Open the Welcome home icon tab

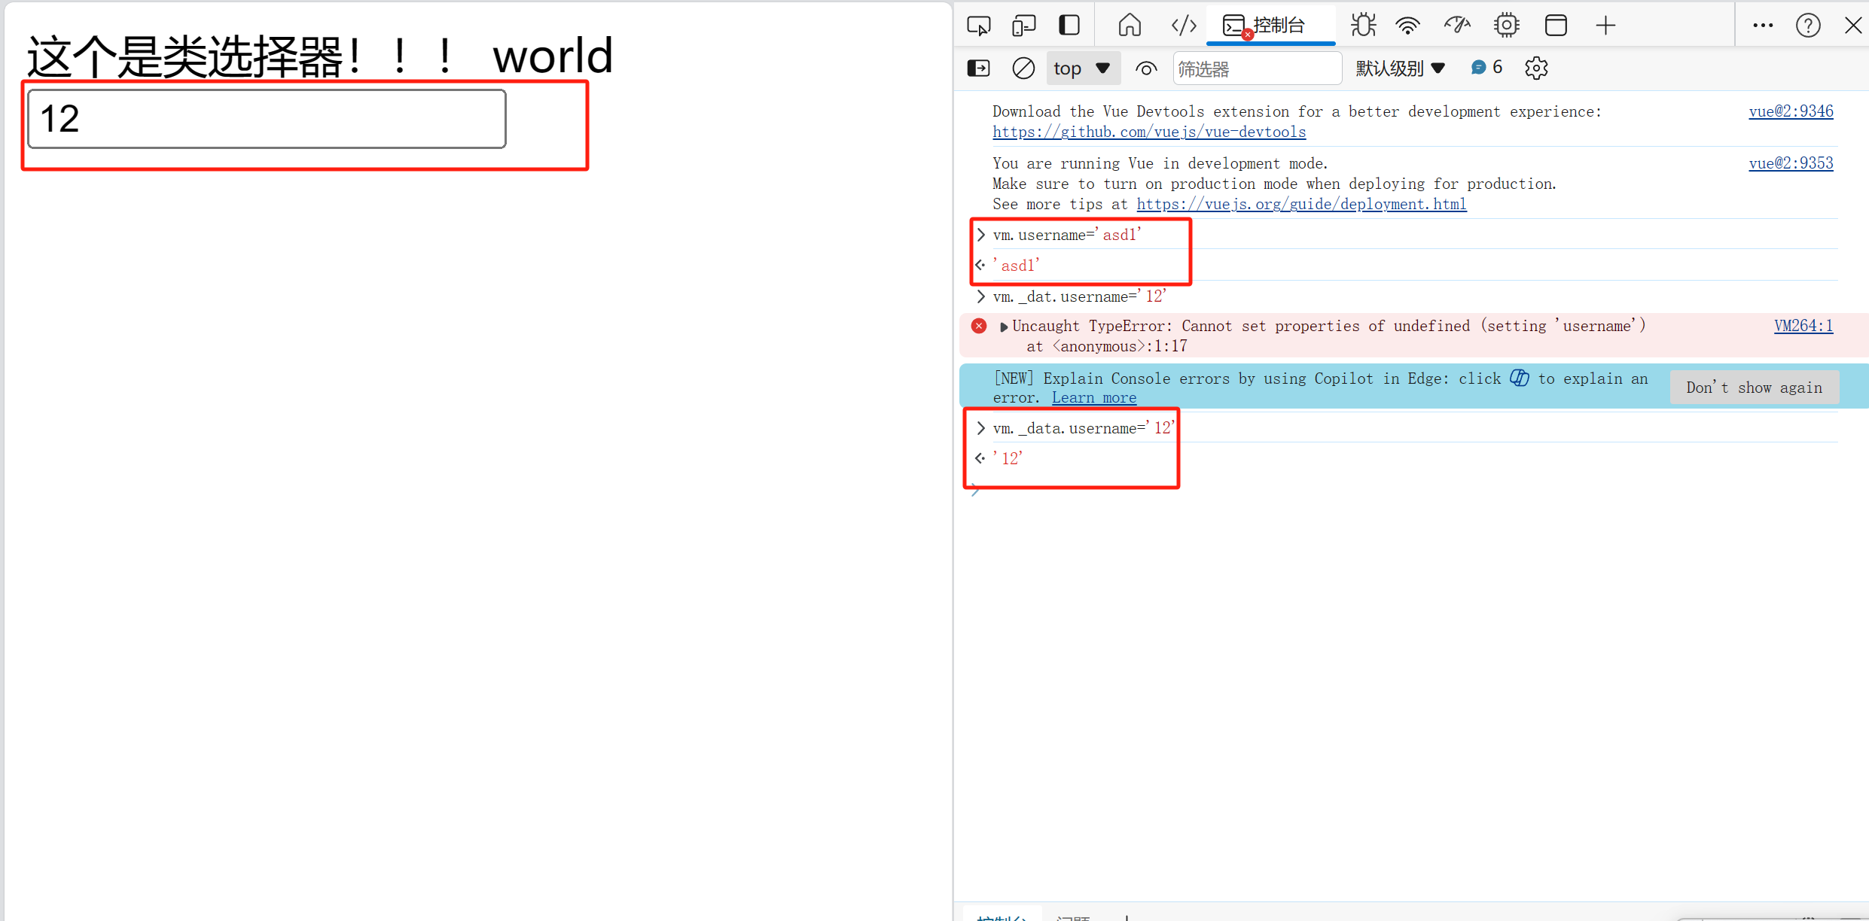pyautogui.click(x=1129, y=26)
